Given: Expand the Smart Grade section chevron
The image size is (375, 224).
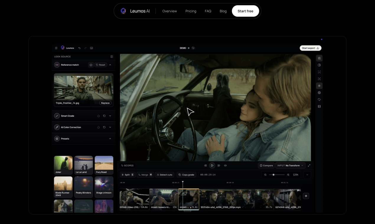Looking at the screenshot, I should (x=110, y=116).
